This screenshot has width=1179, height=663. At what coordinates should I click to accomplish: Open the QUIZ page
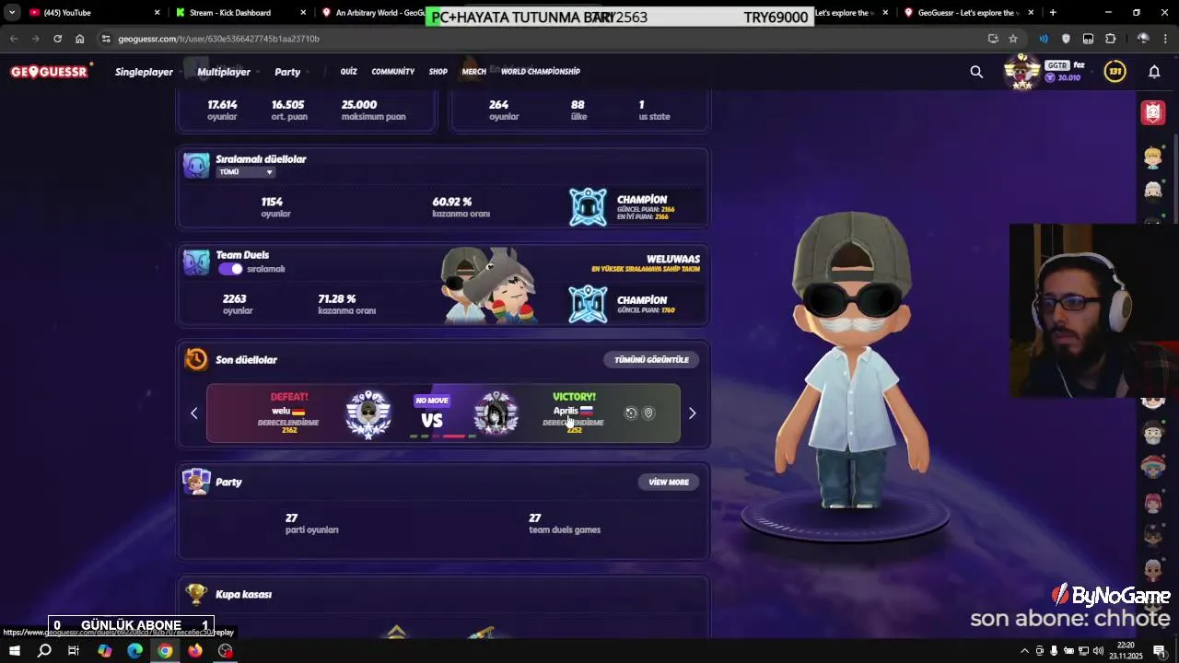(x=348, y=72)
